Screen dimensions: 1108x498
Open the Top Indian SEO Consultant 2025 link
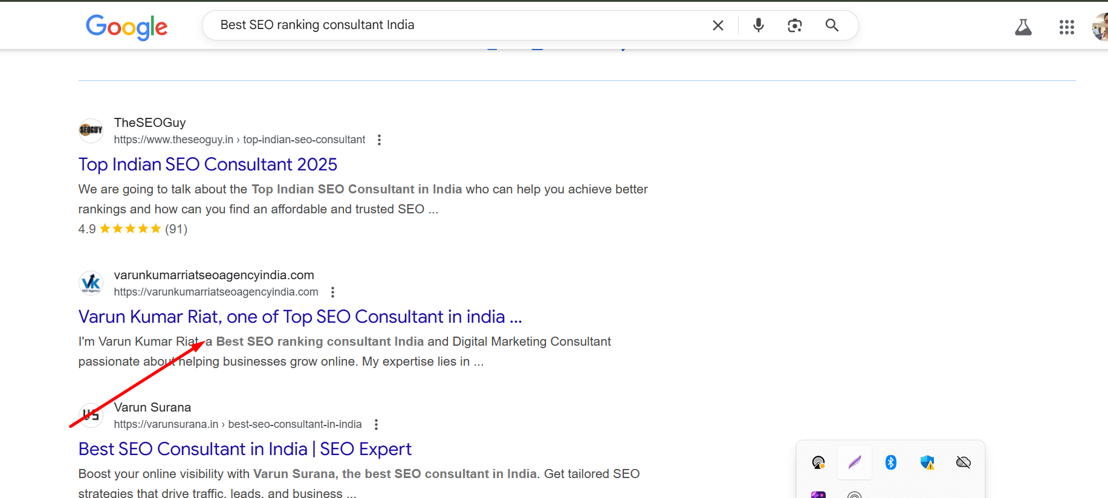point(207,164)
